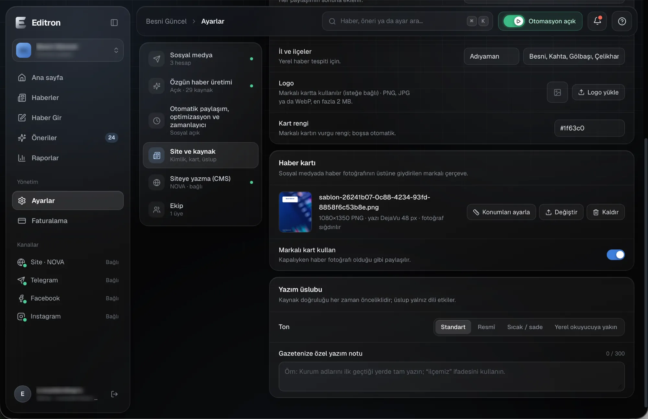Click the Değiştir button
Image resolution: width=648 pixels, height=419 pixels.
click(561, 212)
